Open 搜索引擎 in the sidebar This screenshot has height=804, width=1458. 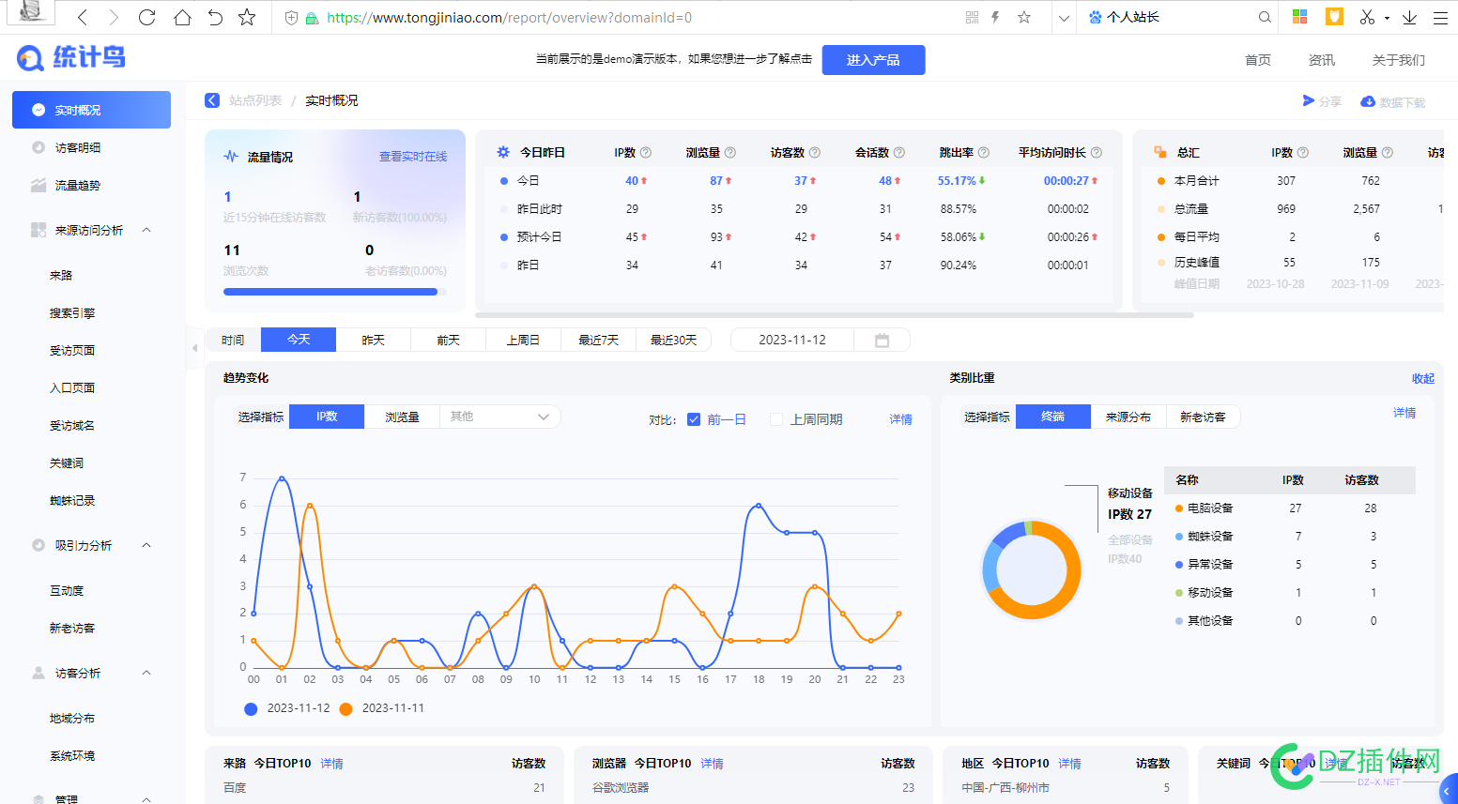(x=72, y=312)
